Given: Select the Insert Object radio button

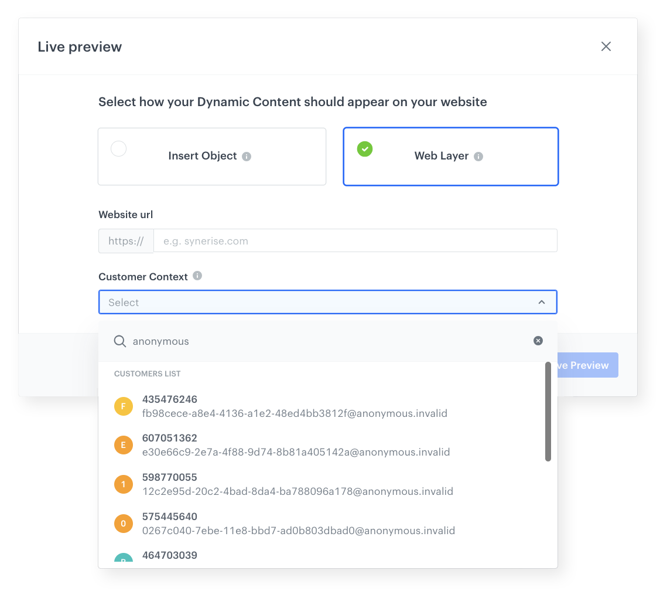Looking at the screenshot, I should tap(119, 148).
